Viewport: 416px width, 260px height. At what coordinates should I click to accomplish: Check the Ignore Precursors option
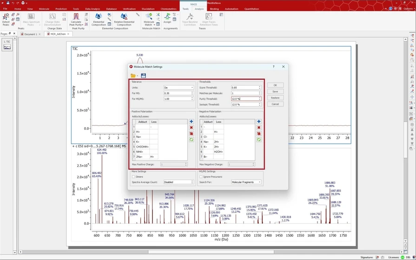pos(201,177)
